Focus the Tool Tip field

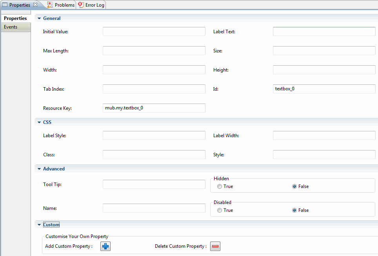(x=154, y=184)
